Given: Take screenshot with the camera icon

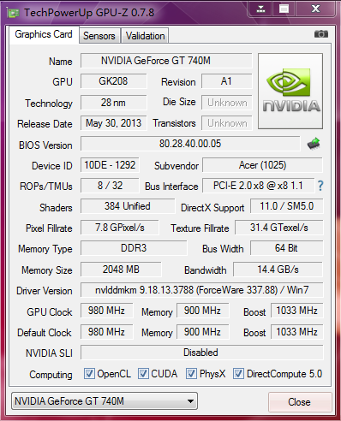Looking at the screenshot, I should click(x=321, y=34).
